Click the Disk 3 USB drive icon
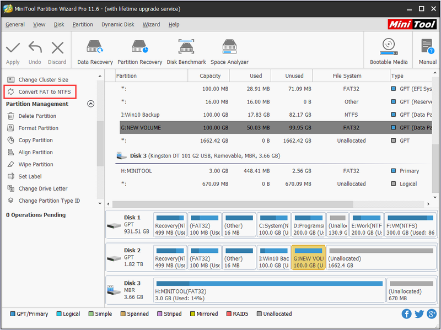The width and height of the screenshot is (441, 330). click(114, 290)
